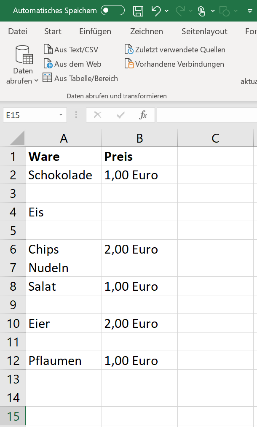257x427 pixels.
Task: Open the Name Box dropdown arrow
Action: 61,115
